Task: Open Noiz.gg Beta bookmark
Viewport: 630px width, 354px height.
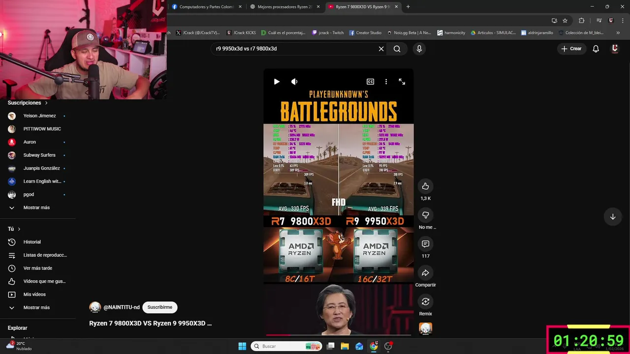Action: click(409, 33)
